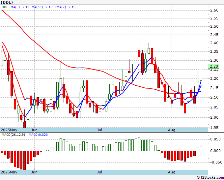
Task: Click the MA(3) value 2.19
Action: click(26, 7)
